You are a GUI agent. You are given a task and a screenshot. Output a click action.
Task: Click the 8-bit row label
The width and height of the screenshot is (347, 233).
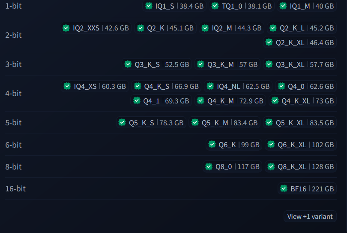pyautogui.click(x=14, y=167)
